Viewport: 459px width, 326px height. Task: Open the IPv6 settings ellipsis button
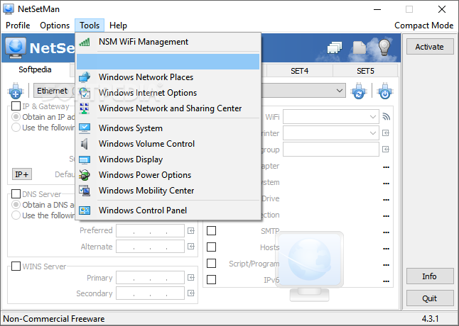click(386, 281)
